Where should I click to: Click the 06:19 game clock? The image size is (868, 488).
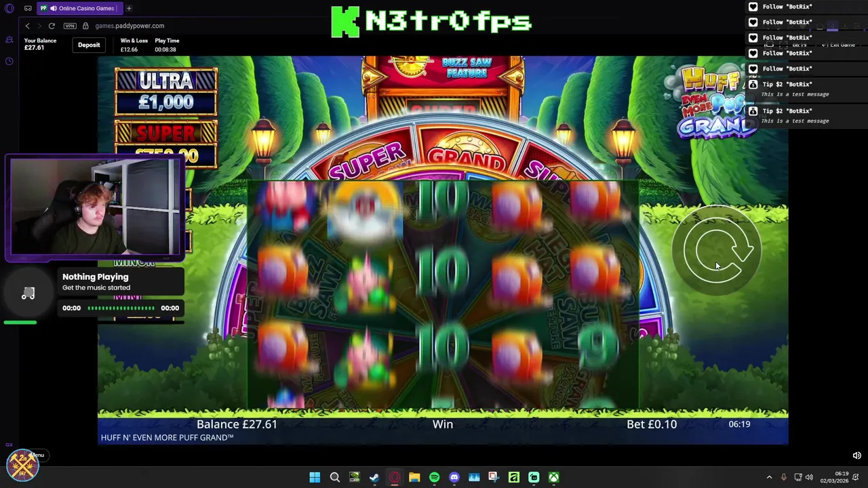(739, 424)
